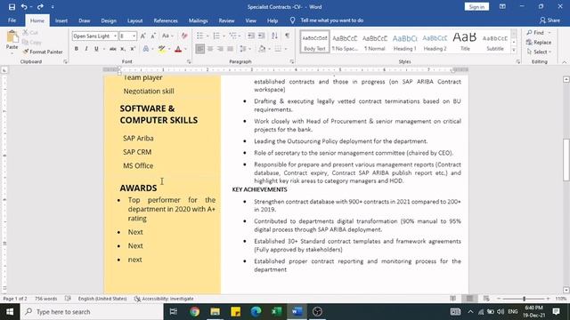Align paragraph to the right
570x320 pixels.
(x=220, y=49)
